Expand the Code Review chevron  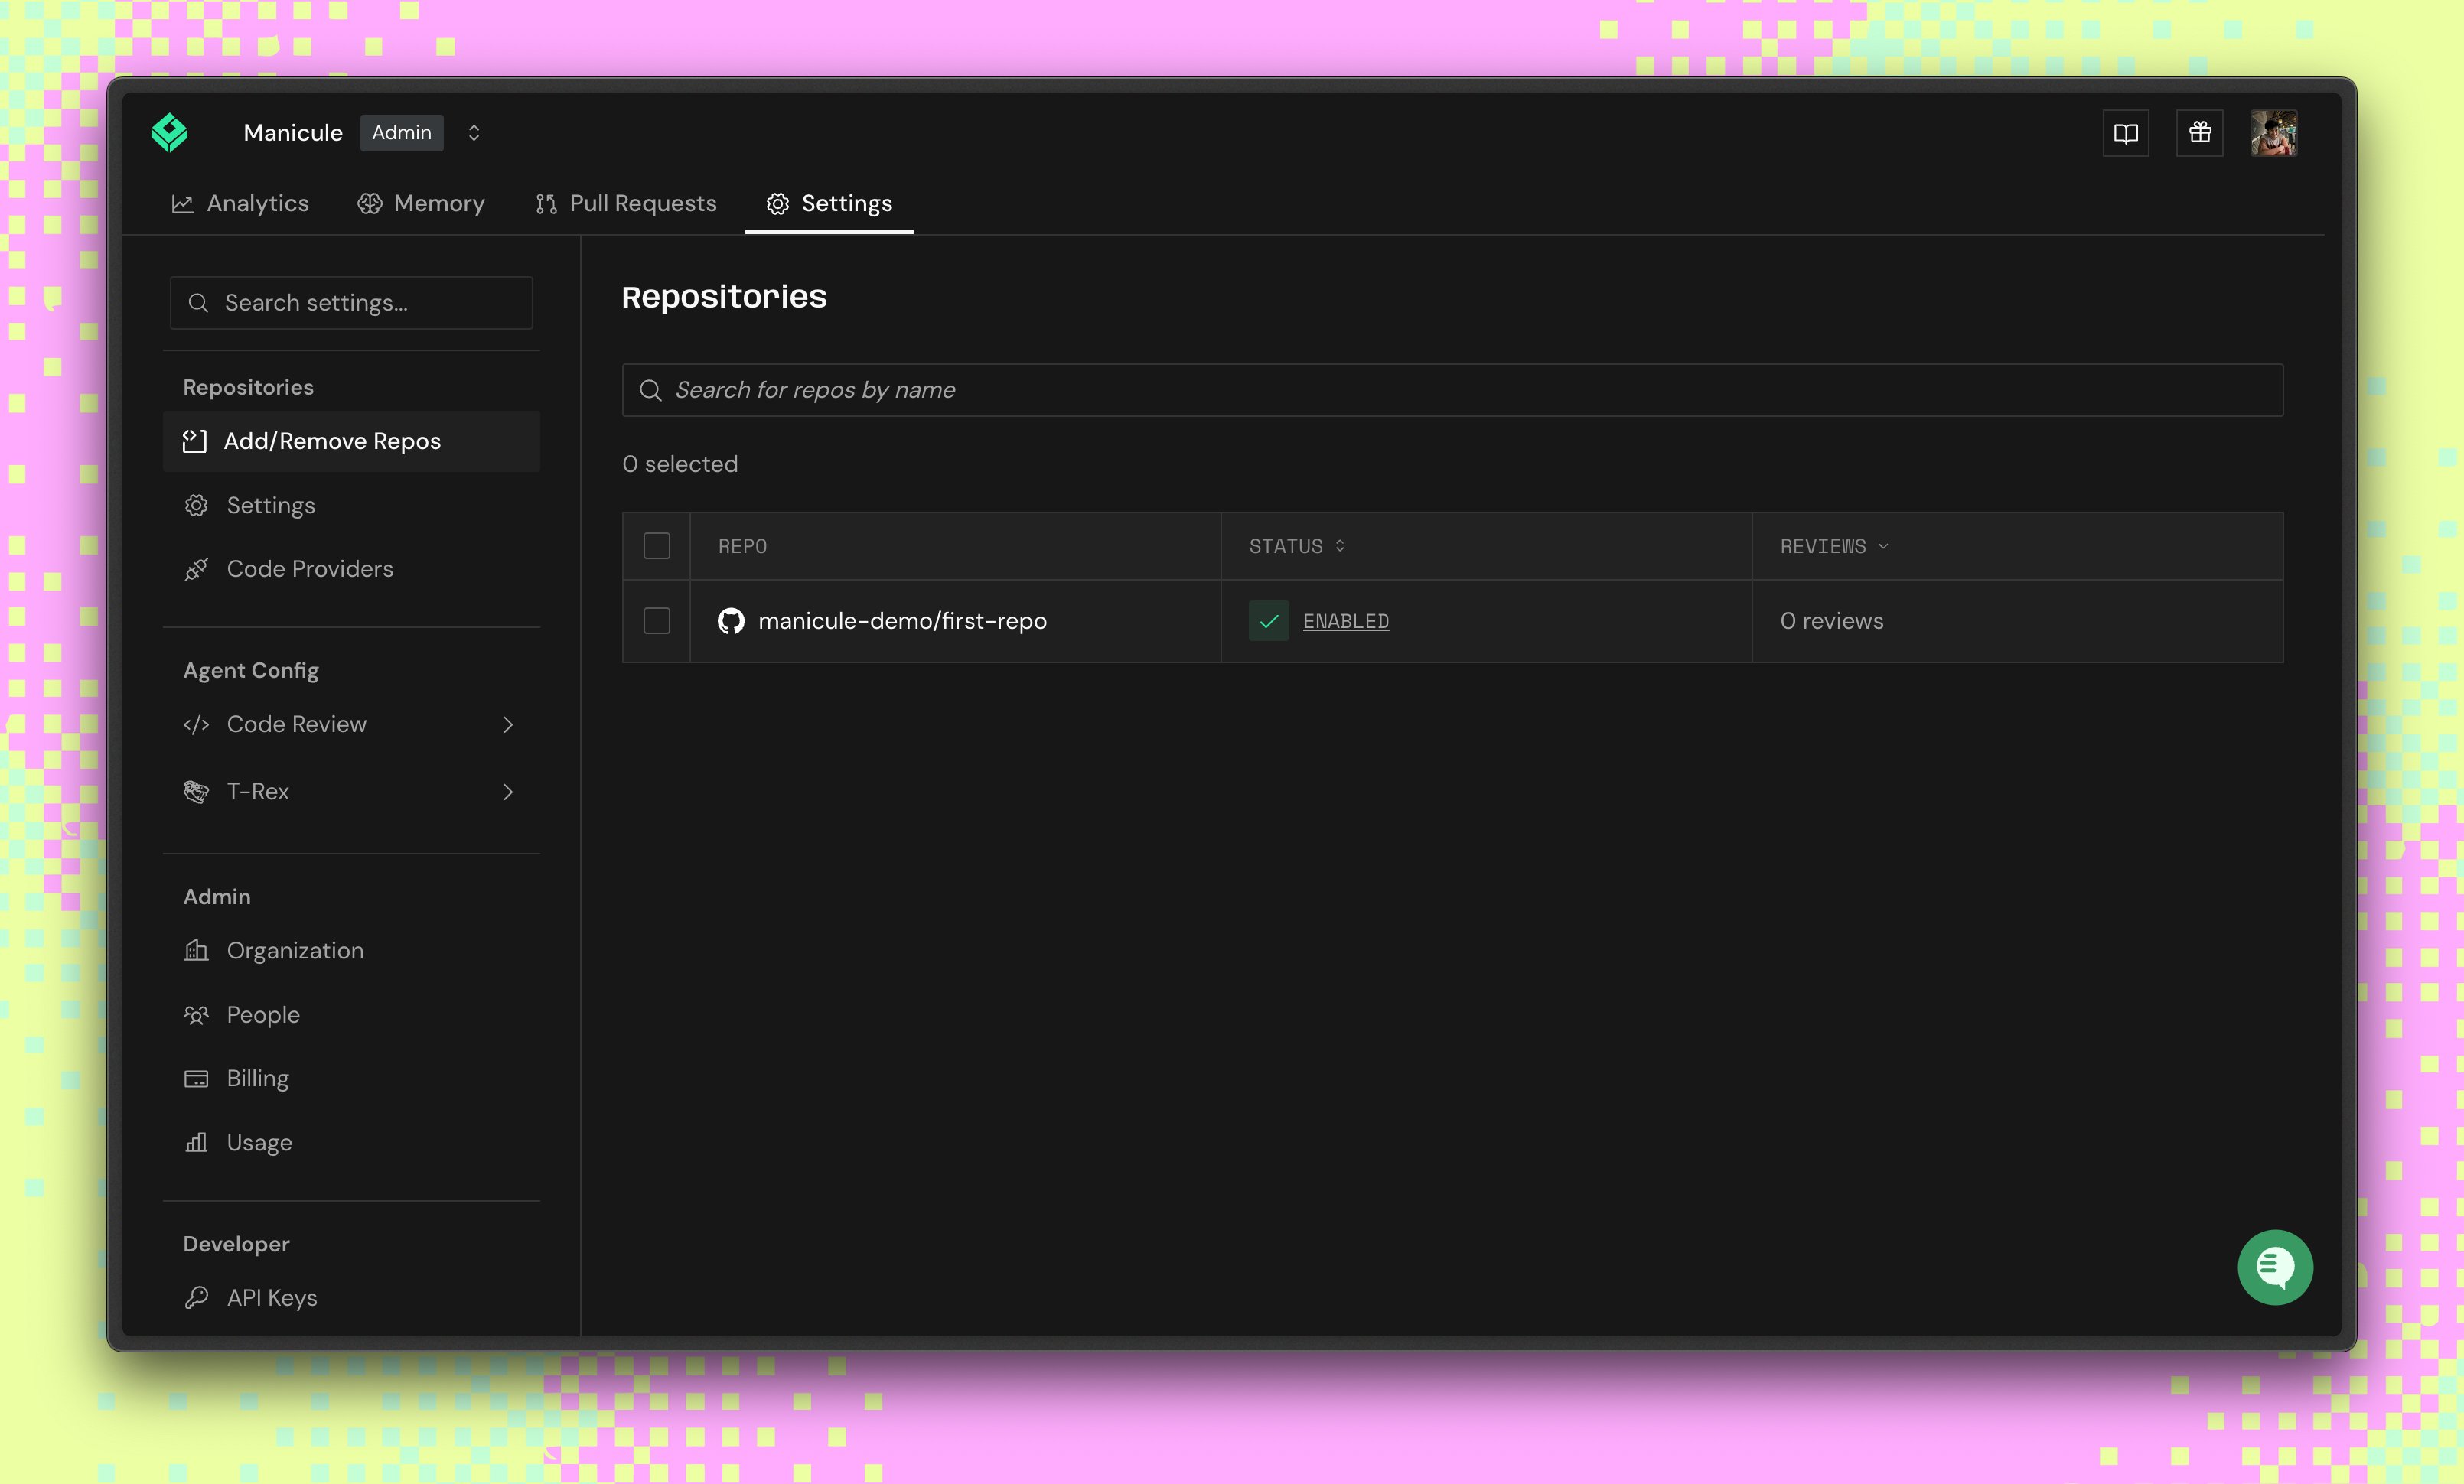click(508, 724)
